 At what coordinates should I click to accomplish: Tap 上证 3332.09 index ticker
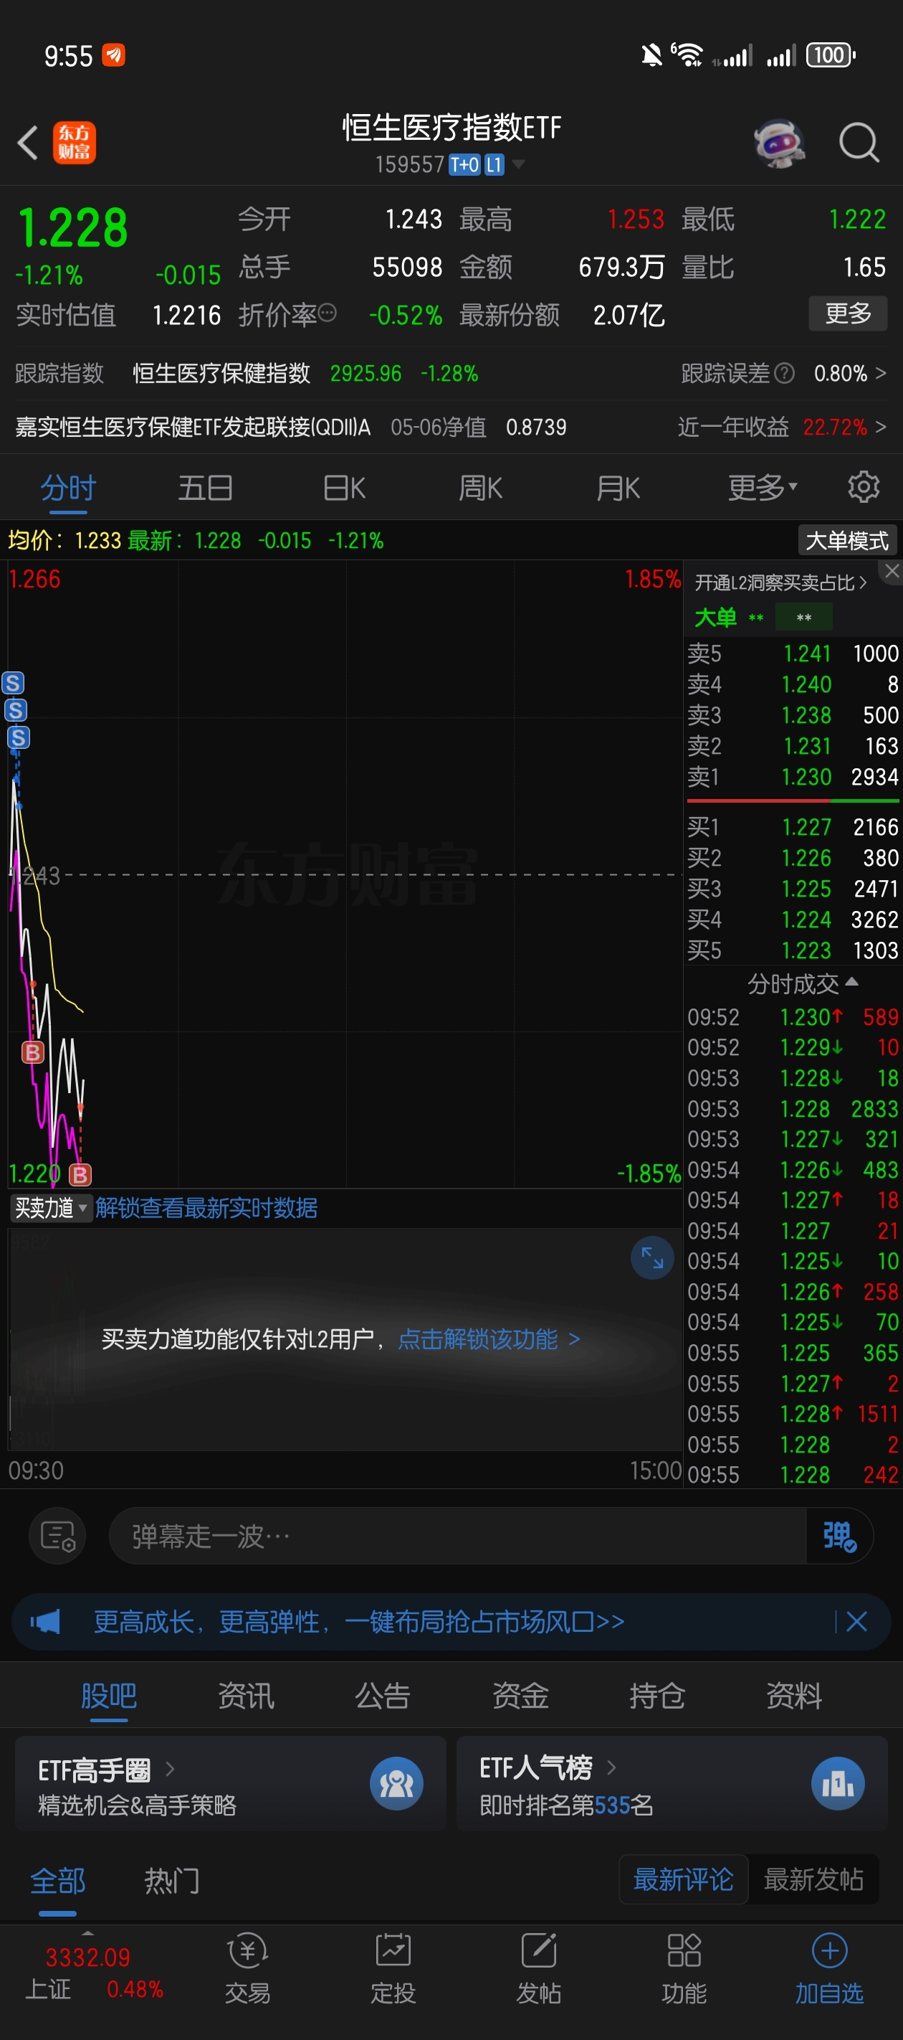[x=94, y=1972]
